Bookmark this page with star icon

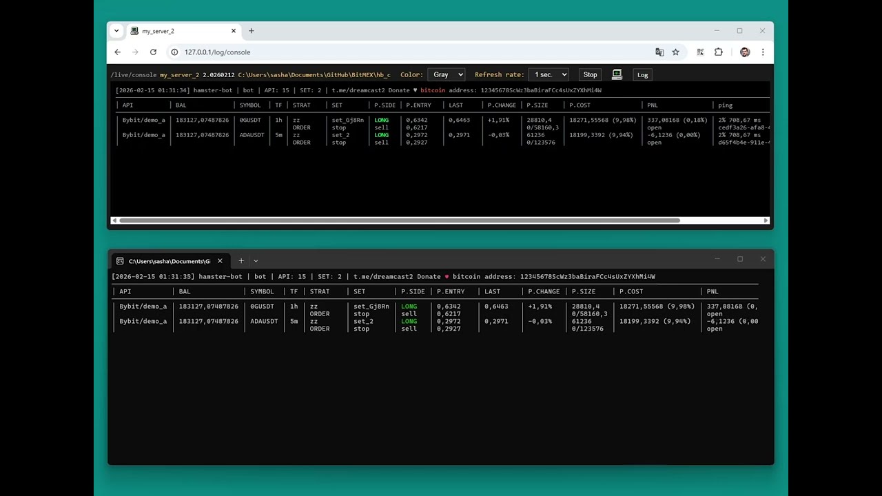click(675, 52)
